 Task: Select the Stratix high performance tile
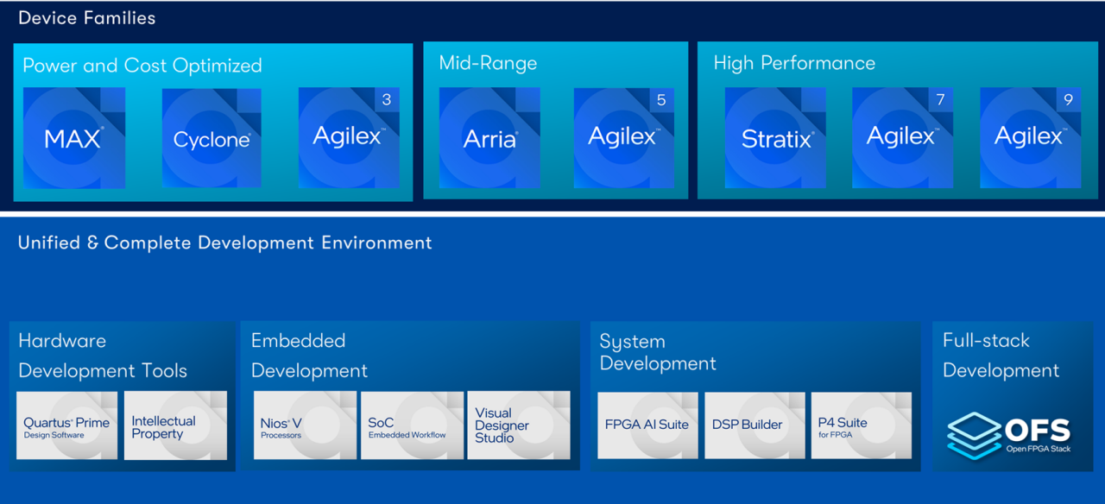pos(775,138)
